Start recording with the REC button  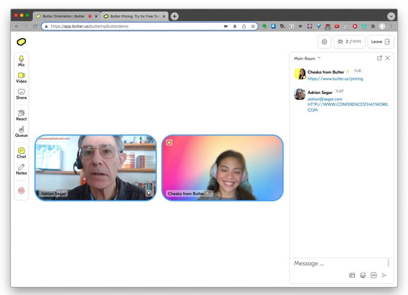[x=21, y=191]
